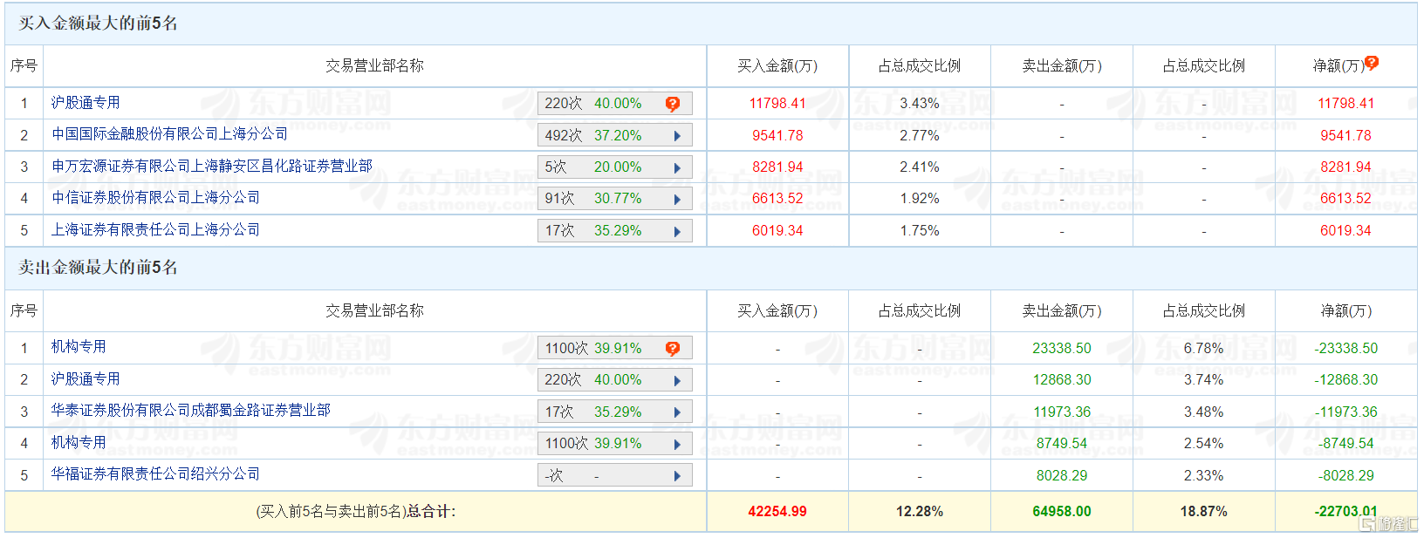1424x538 pixels.
Task: Click the '492次' count text
Action: 563,136
